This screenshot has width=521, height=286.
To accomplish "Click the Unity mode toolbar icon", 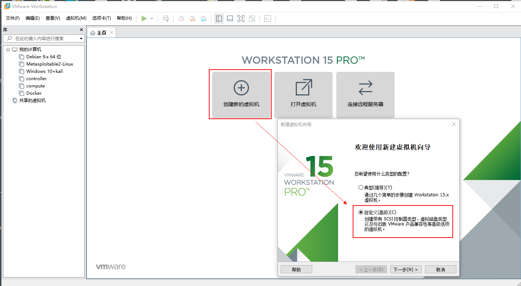I will tap(252, 19).
